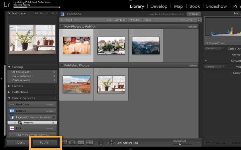Select Victorian houses photo thumbnail
Screen dimensions: 241x150
pyautogui.click(x=111, y=46)
